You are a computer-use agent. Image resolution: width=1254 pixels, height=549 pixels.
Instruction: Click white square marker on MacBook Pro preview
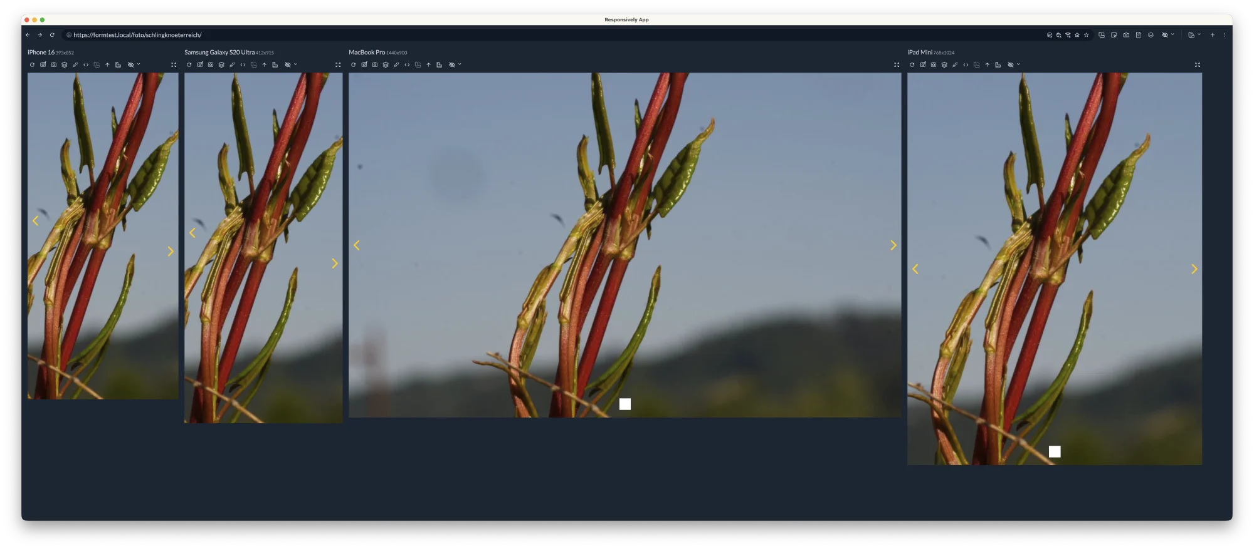click(625, 404)
